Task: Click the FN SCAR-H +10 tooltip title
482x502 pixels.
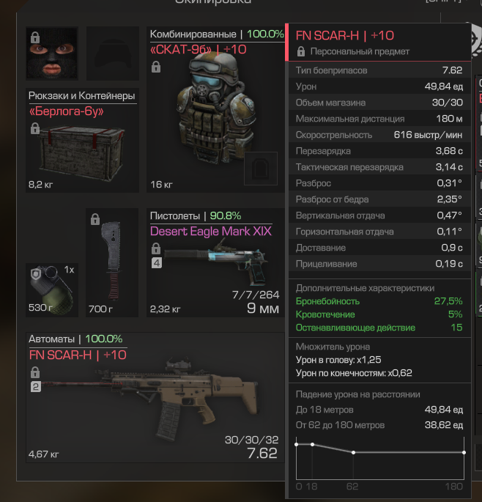Action: pyautogui.click(x=345, y=35)
